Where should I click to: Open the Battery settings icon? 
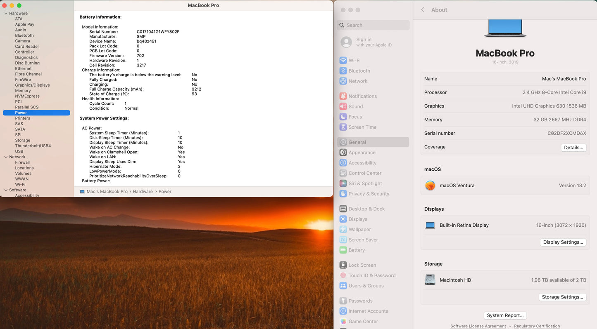click(343, 250)
